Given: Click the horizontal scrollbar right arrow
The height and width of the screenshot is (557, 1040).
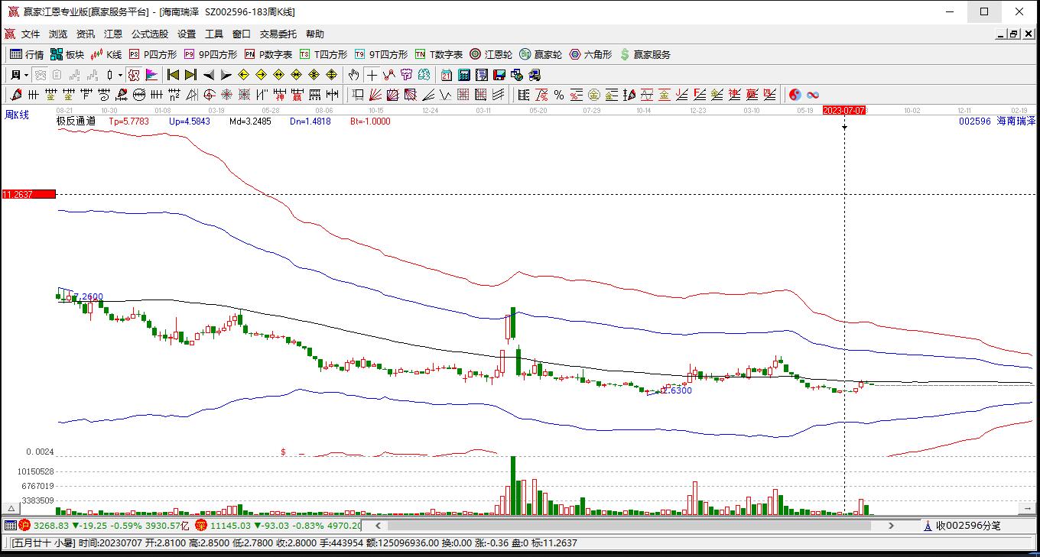Looking at the screenshot, I should (891, 526).
